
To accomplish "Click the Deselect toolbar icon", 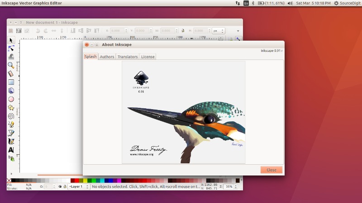I will pyautogui.click(x=27, y=31).
